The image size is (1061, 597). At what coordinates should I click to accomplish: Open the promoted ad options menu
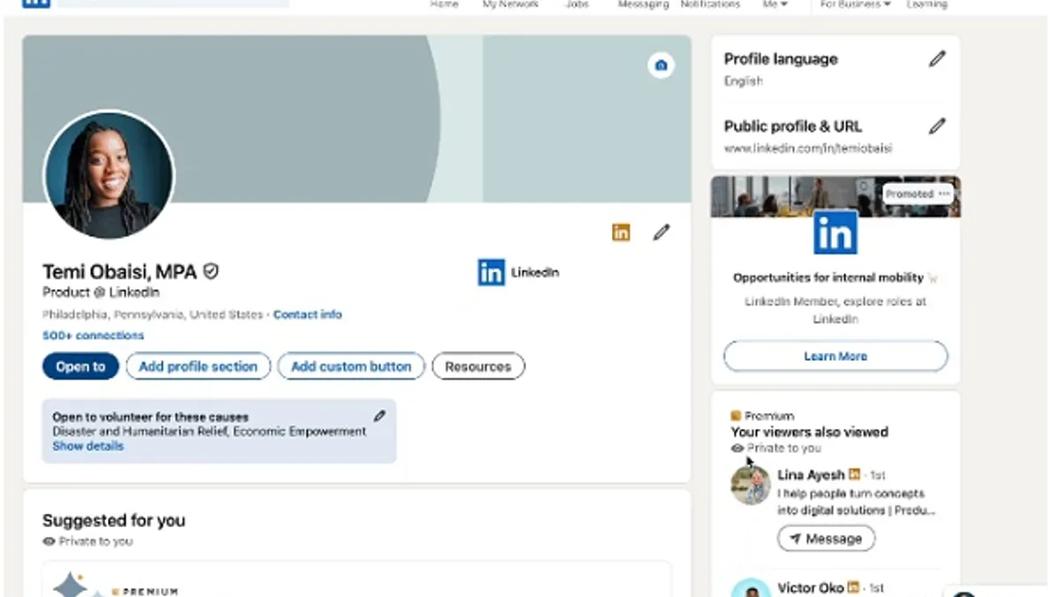945,194
